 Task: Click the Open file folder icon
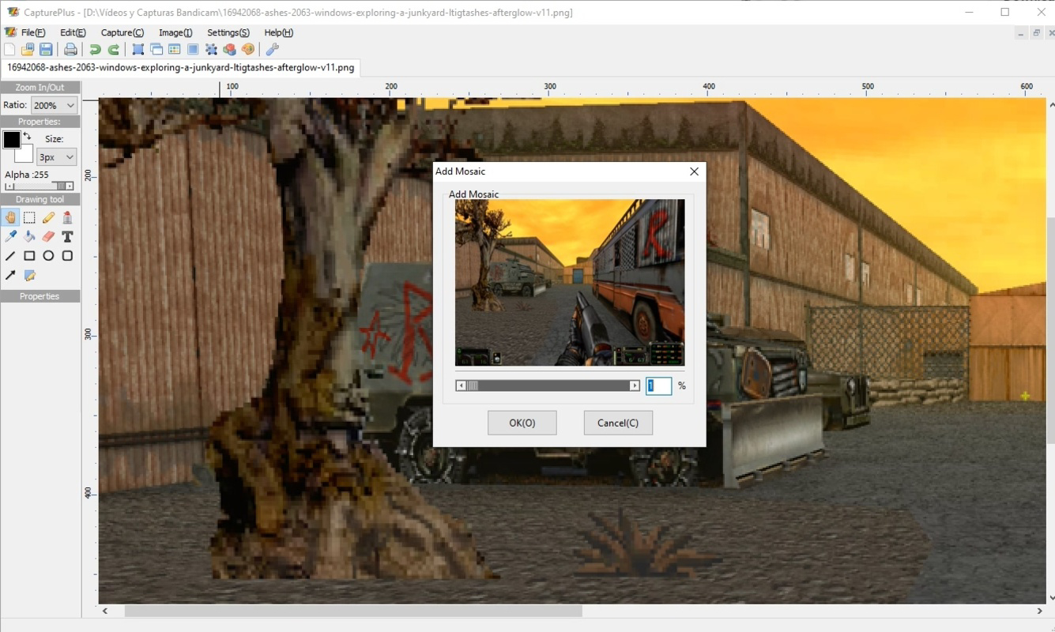coord(28,50)
